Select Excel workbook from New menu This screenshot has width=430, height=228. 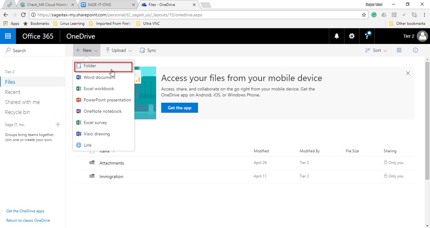(99, 89)
